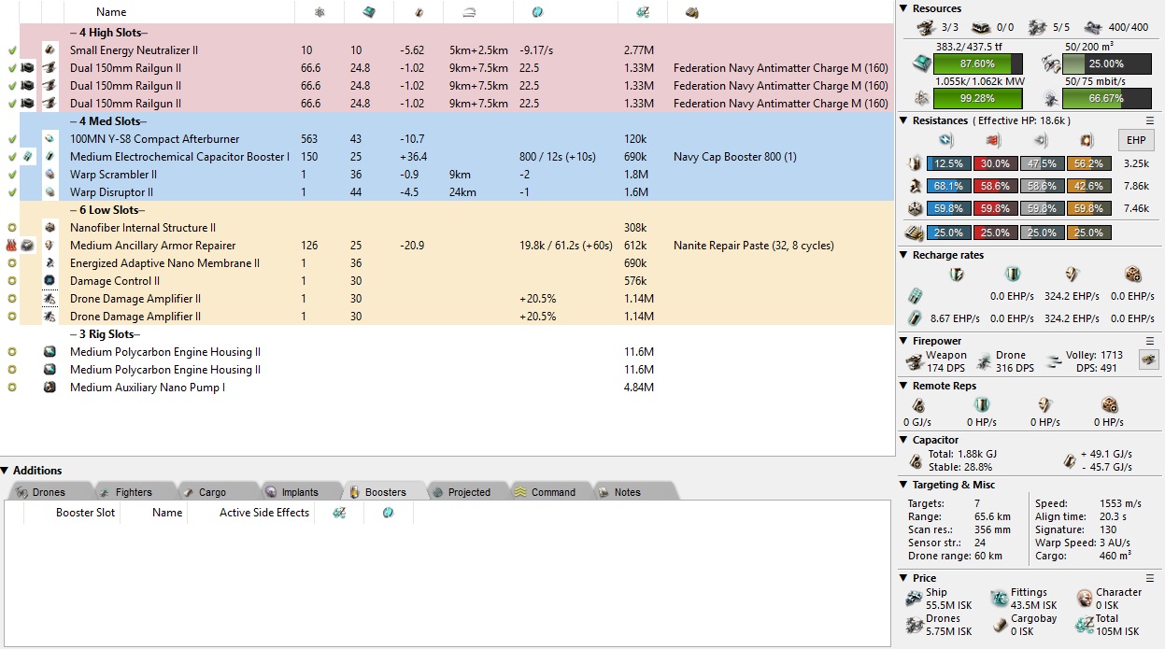Open the Resistances panel hamburger menu
1165x649 pixels.
pos(1150,120)
